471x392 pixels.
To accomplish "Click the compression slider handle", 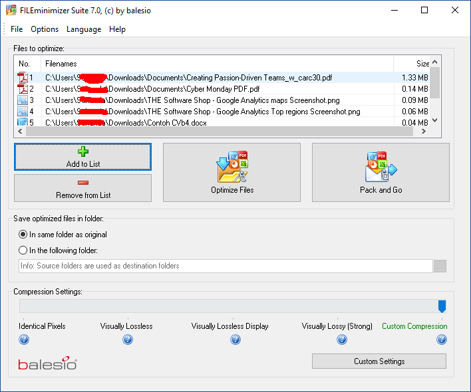I will (442, 306).
